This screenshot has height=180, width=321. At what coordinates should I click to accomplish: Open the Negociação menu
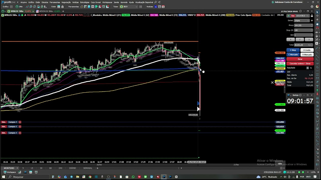coord(66,2)
